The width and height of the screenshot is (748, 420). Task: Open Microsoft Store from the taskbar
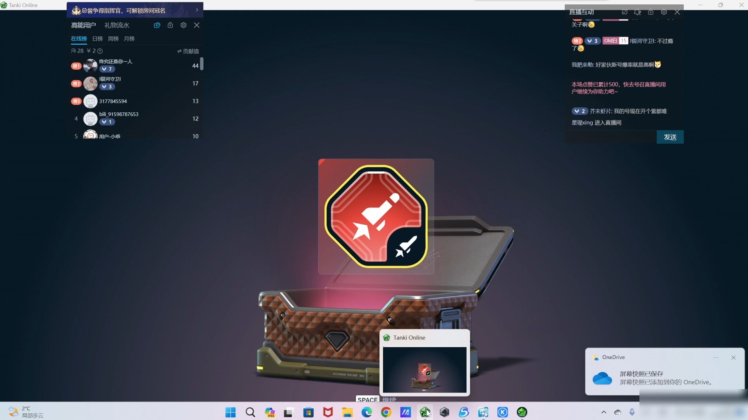(309, 412)
